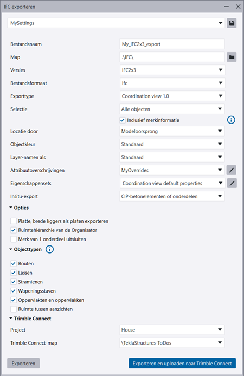
Task: Enable Platte, brede liggers als platen exporteren
Action: [x=14, y=221]
